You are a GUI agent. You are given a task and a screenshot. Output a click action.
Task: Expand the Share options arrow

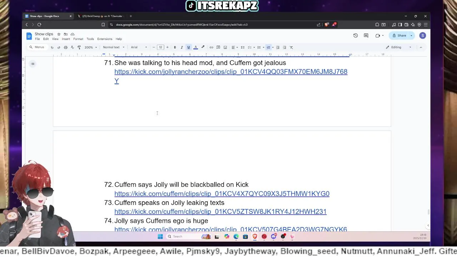411,36
